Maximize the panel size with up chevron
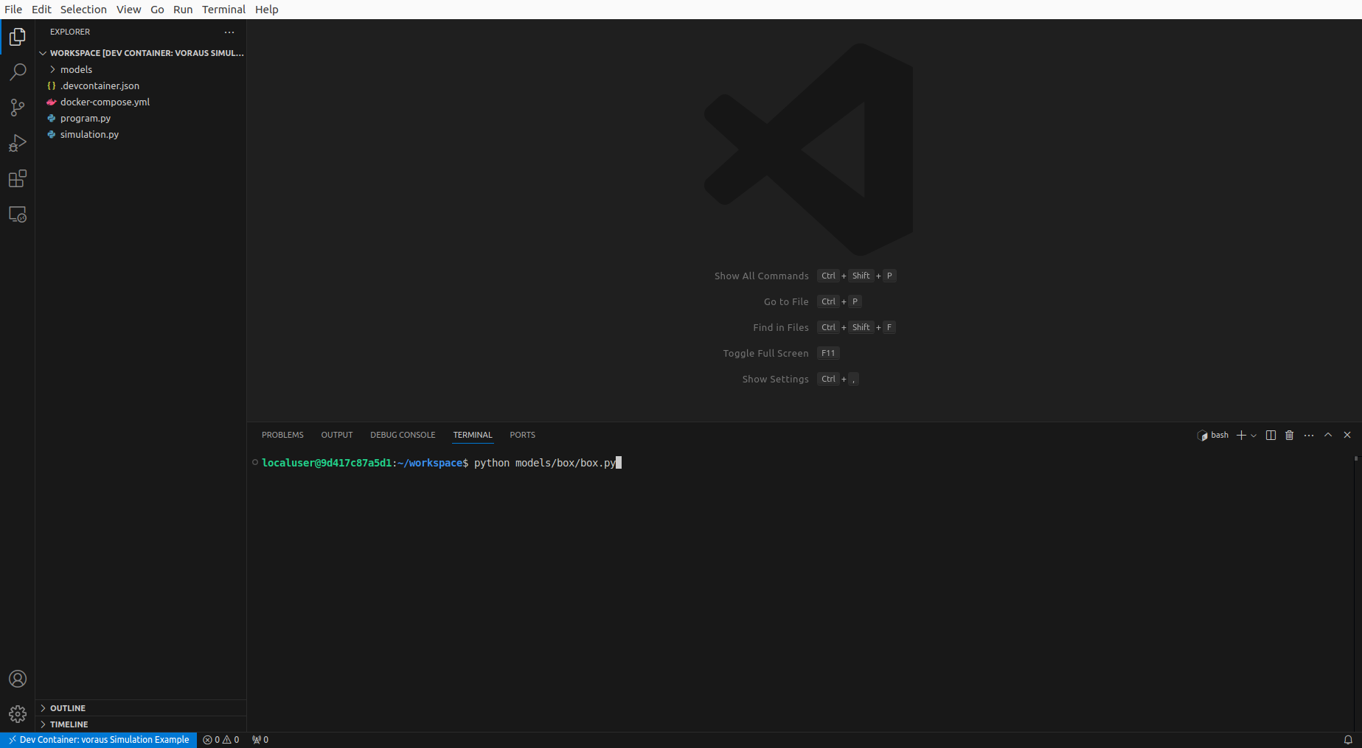Viewport: 1362px width, 748px height. point(1328,436)
